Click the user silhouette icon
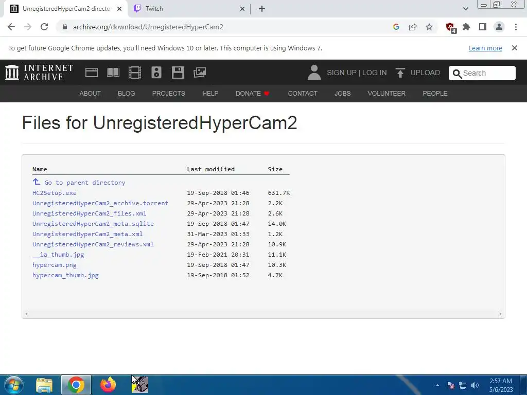This screenshot has width=527, height=395. (x=314, y=73)
